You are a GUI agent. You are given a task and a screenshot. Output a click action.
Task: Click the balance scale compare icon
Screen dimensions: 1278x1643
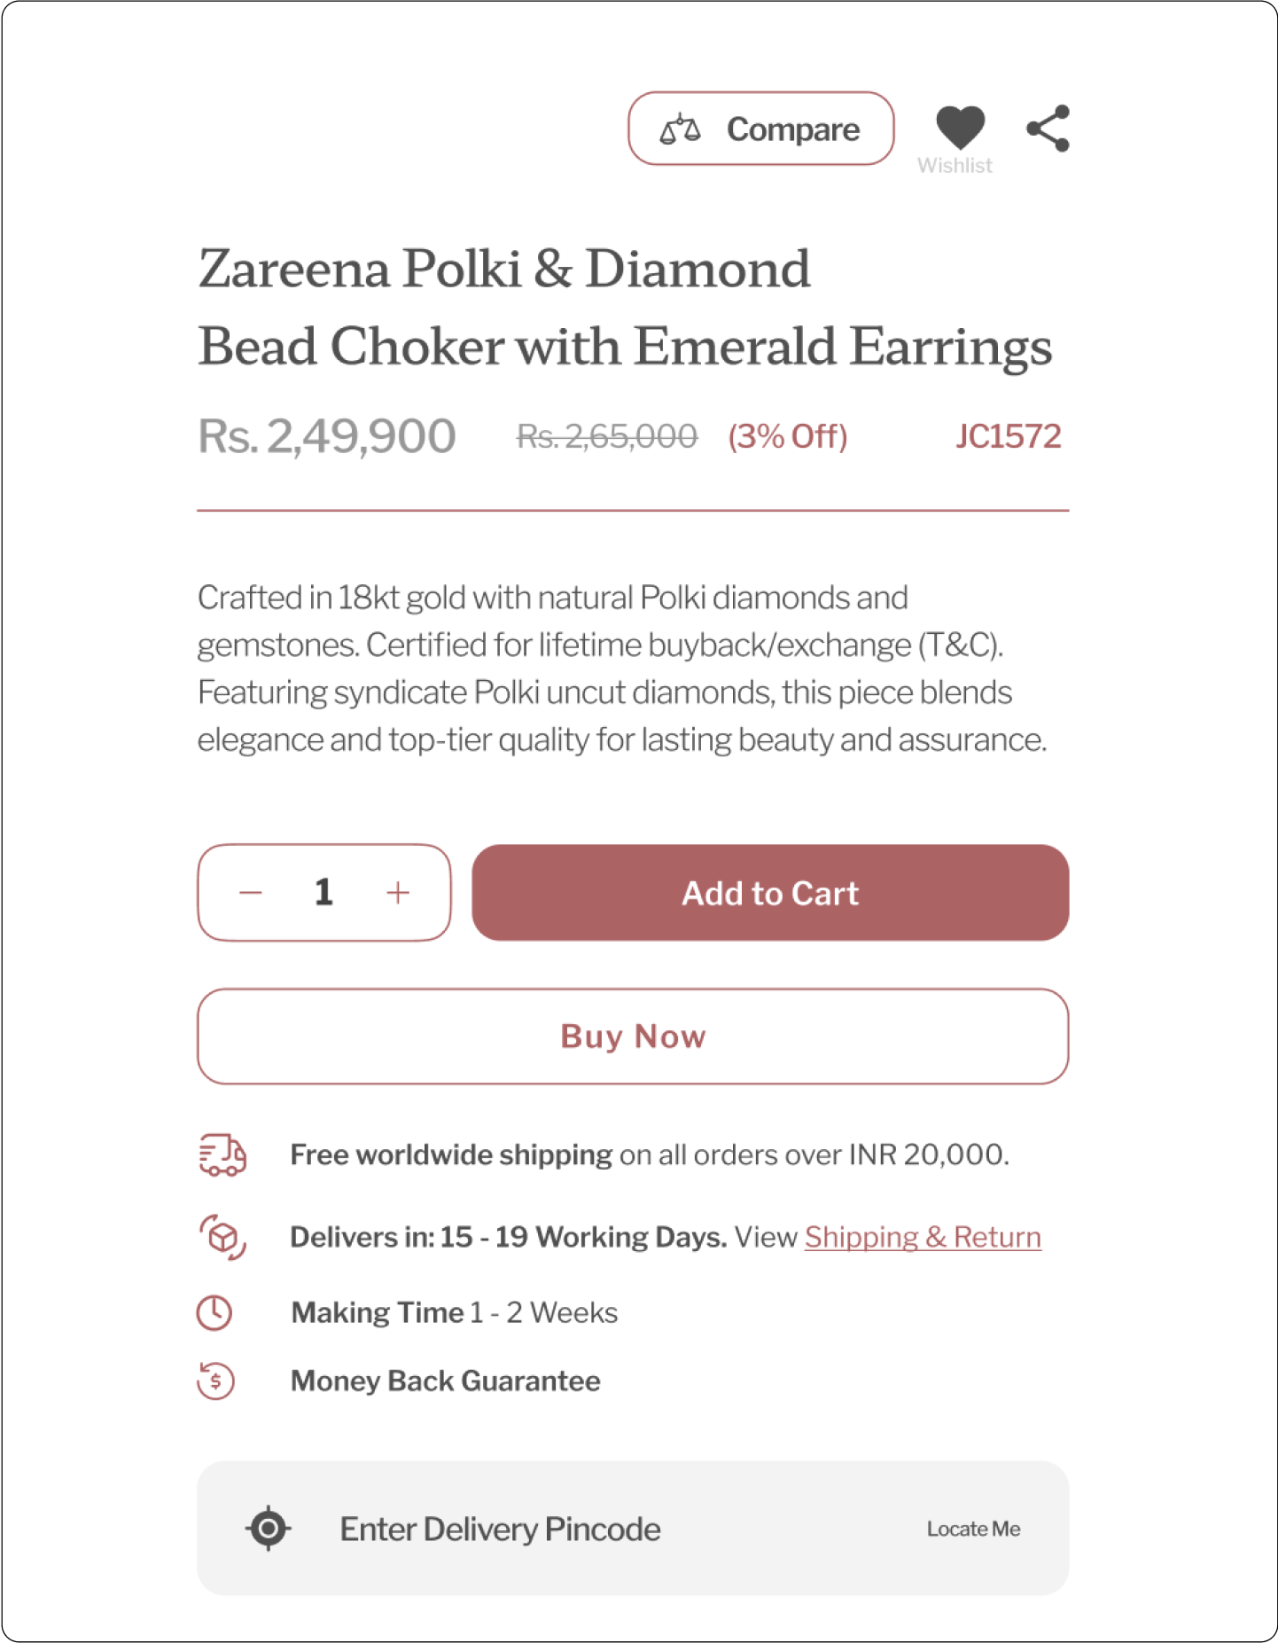pos(680,129)
